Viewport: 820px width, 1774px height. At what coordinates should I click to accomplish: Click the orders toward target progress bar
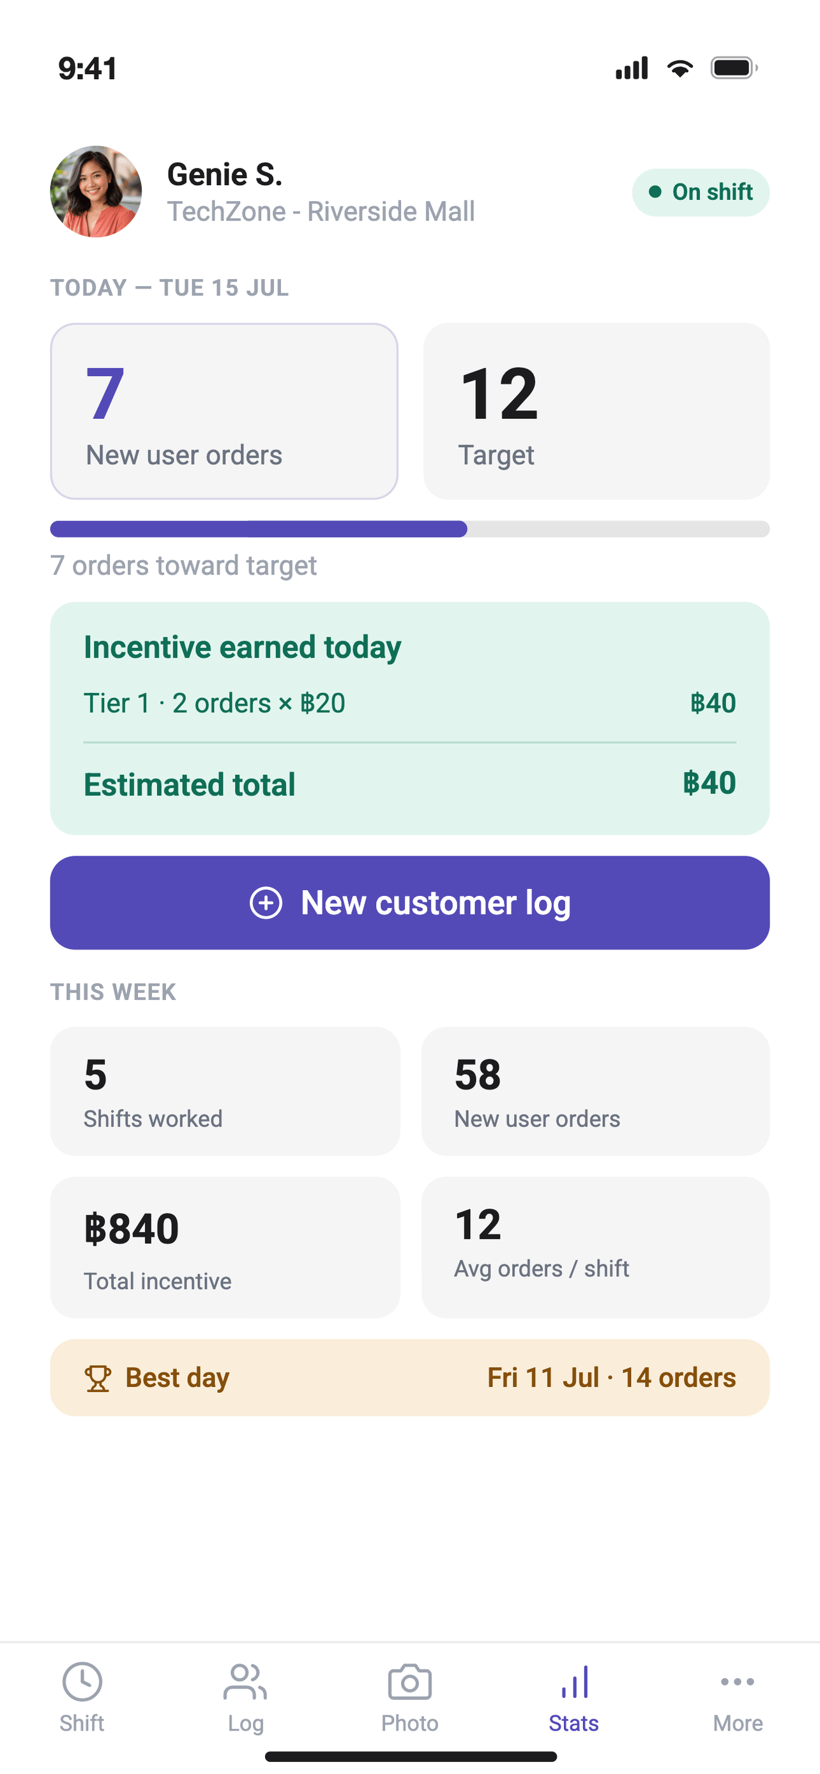(x=409, y=529)
